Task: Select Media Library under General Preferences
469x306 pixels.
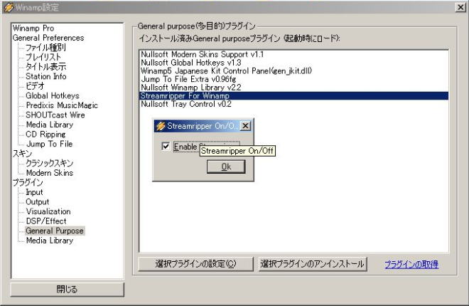Action: coord(50,125)
